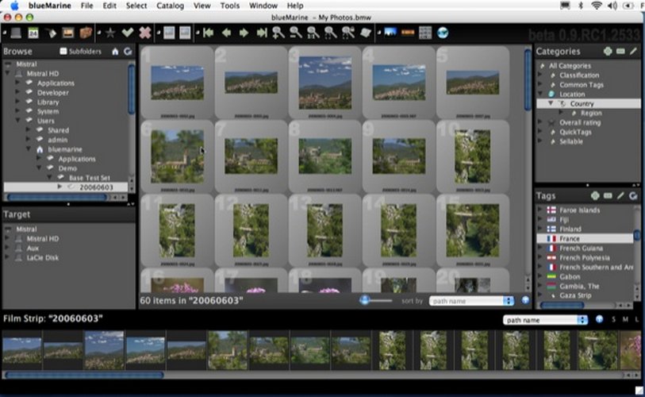Click the calendar icon in the toolbar
This screenshot has width=645, height=397.
(33, 33)
